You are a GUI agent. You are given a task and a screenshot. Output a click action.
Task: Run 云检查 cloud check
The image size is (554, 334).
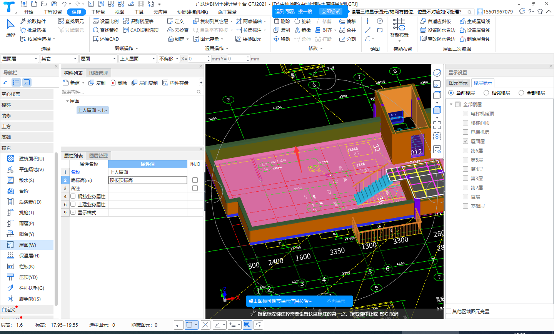coord(178,30)
